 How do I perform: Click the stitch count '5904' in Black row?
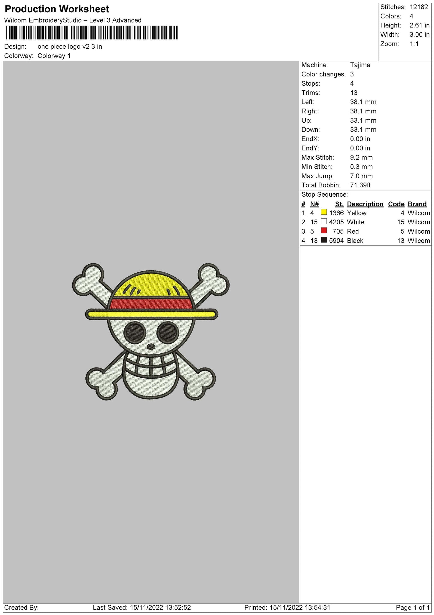[x=336, y=241]
